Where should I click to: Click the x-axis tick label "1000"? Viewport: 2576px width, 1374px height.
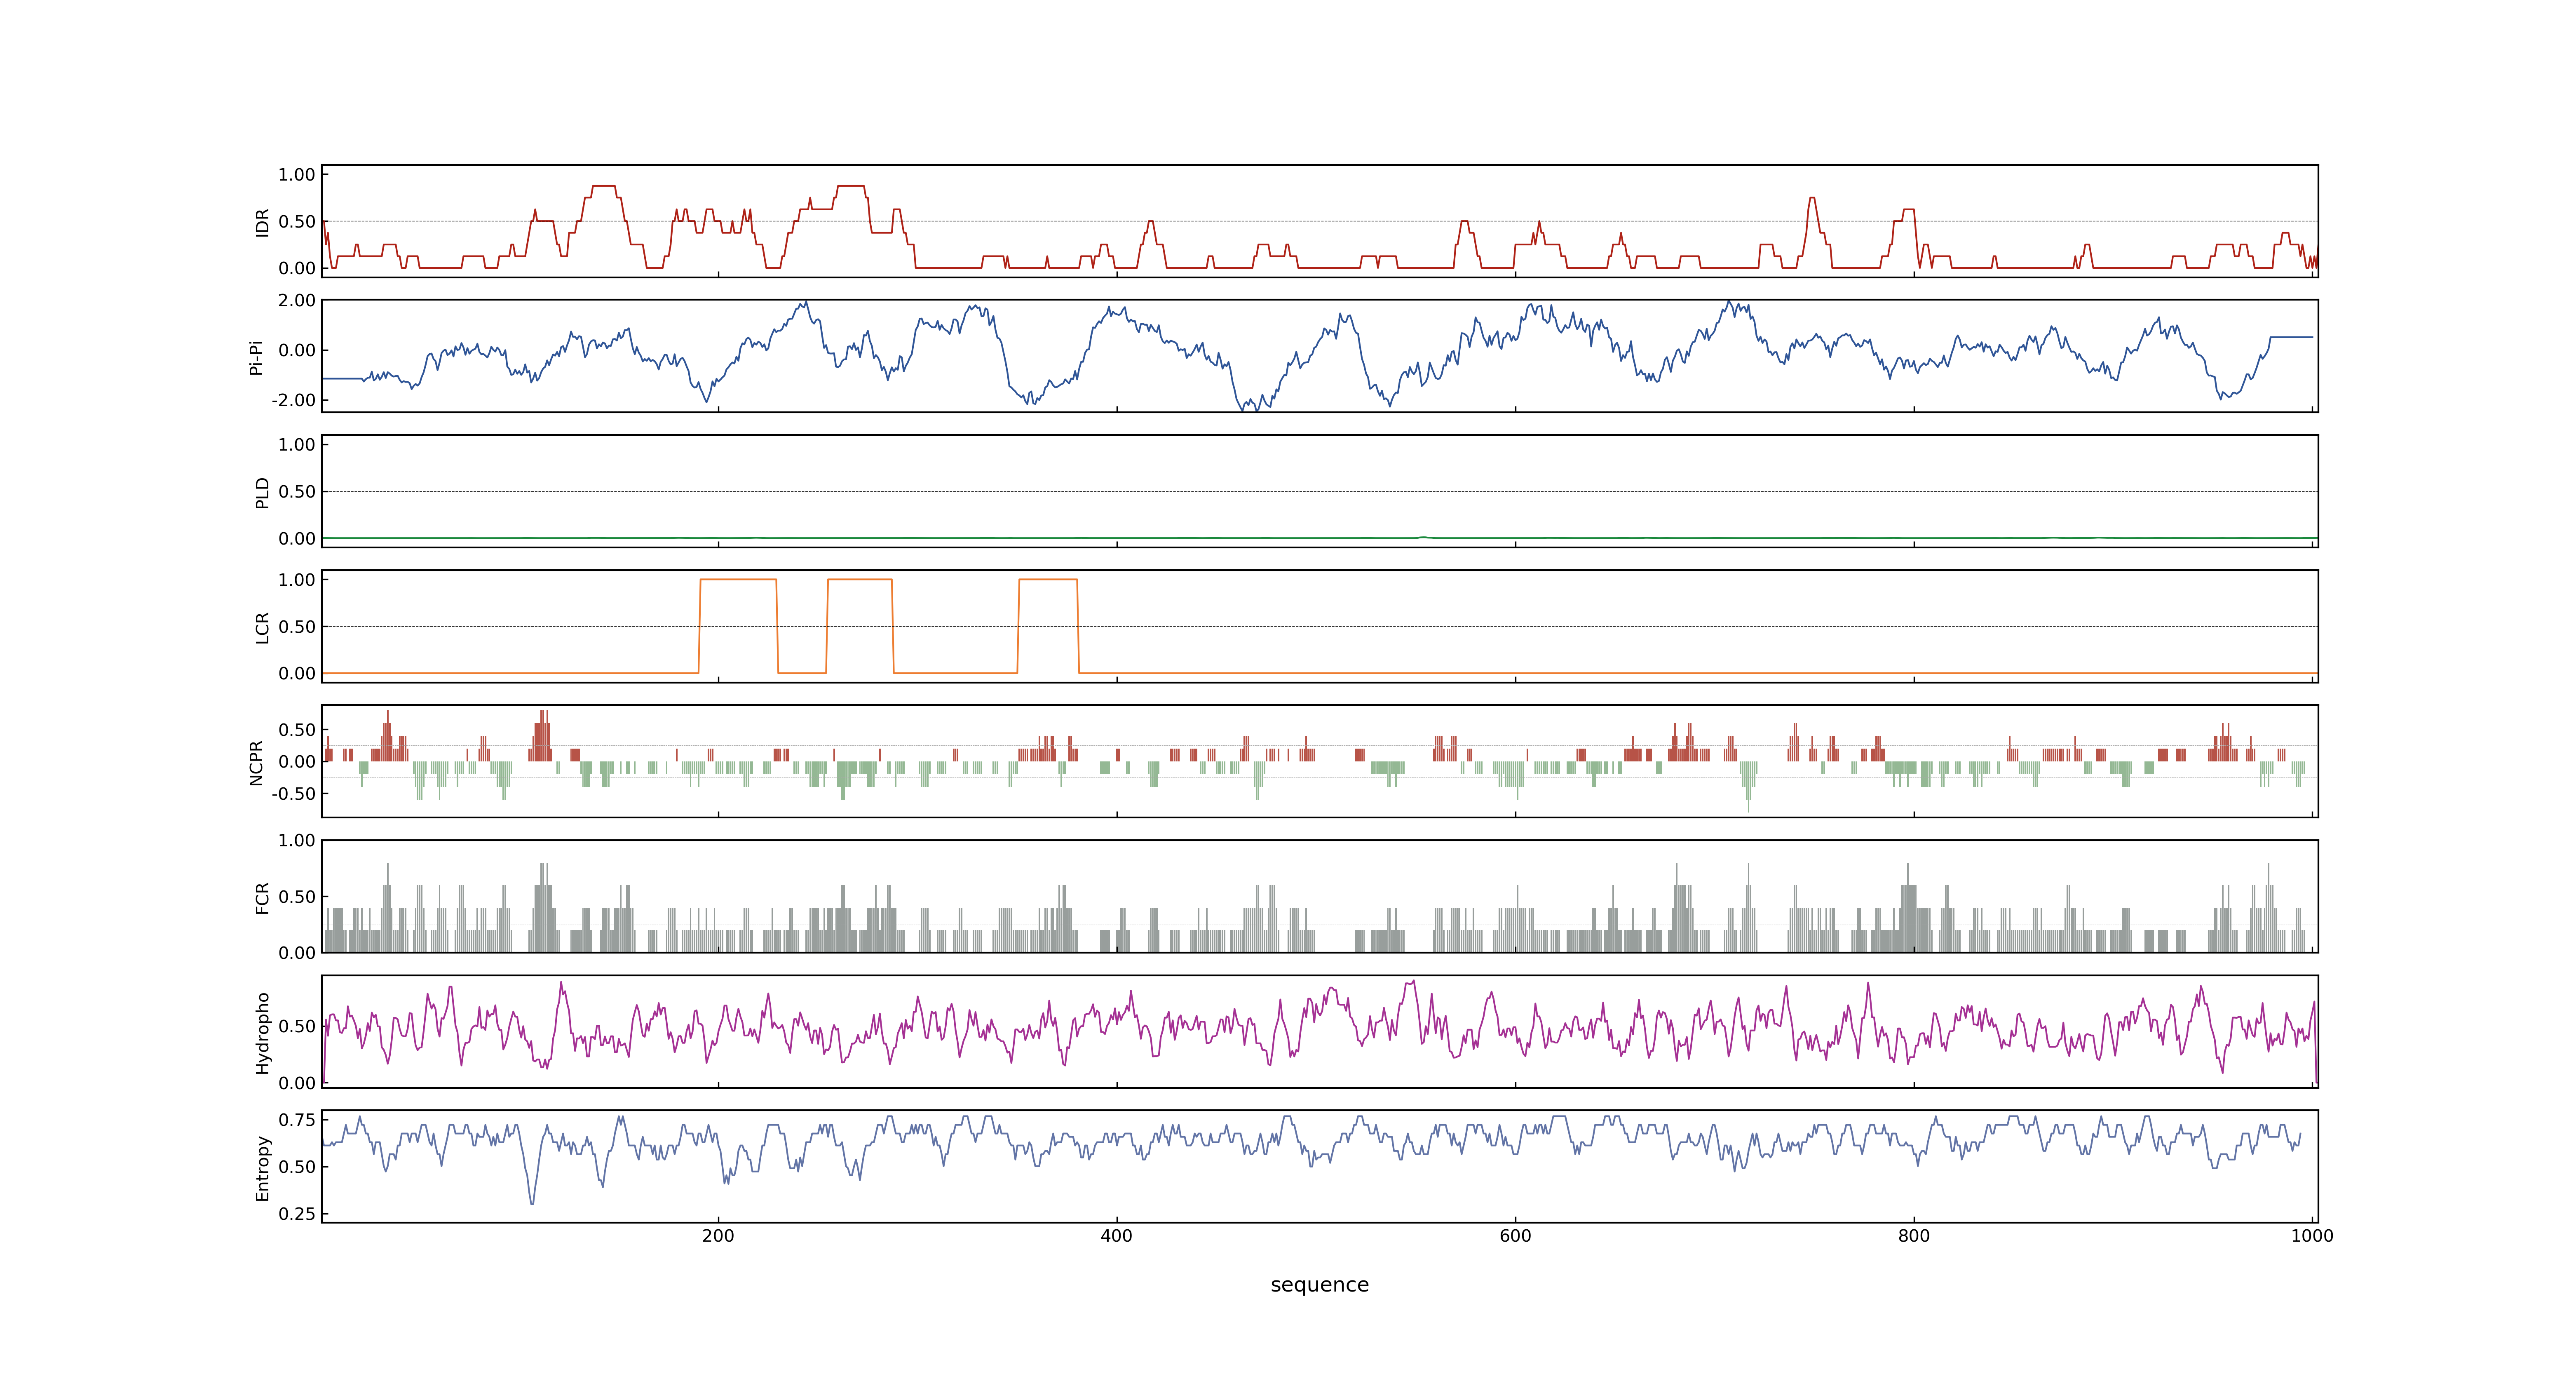click(2312, 1236)
